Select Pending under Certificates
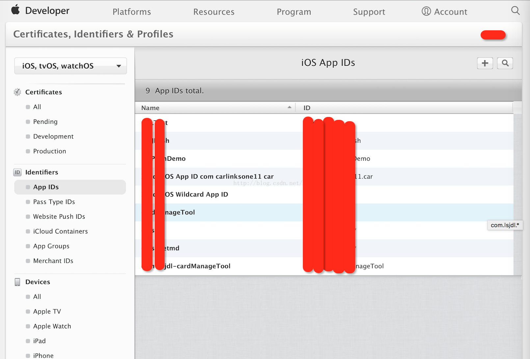 tap(45, 122)
